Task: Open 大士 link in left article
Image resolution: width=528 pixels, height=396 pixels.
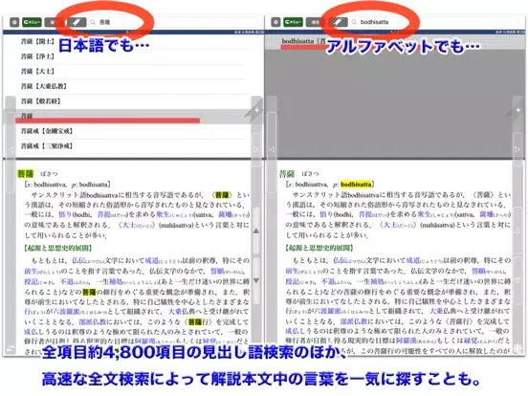Action: coord(128,225)
